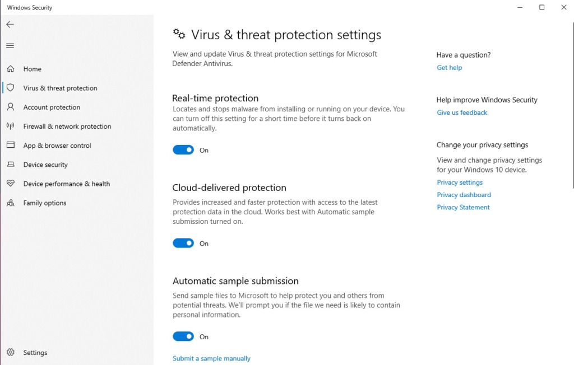Click the App & browser control window icon
The height and width of the screenshot is (365, 574).
point(10,145)
